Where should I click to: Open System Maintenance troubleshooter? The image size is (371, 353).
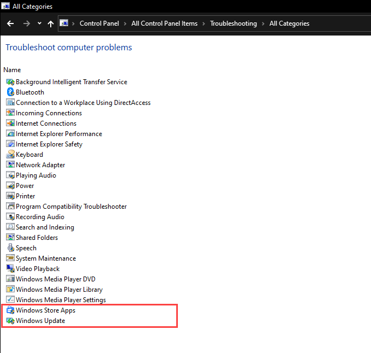tap(46, 258)
